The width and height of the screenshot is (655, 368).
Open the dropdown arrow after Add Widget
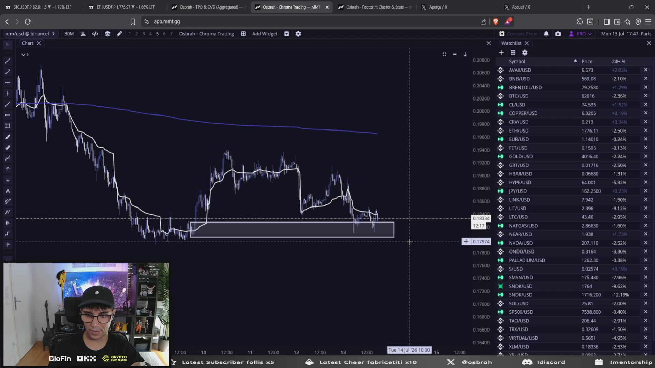pyautogui.click(x=287, y=34)
